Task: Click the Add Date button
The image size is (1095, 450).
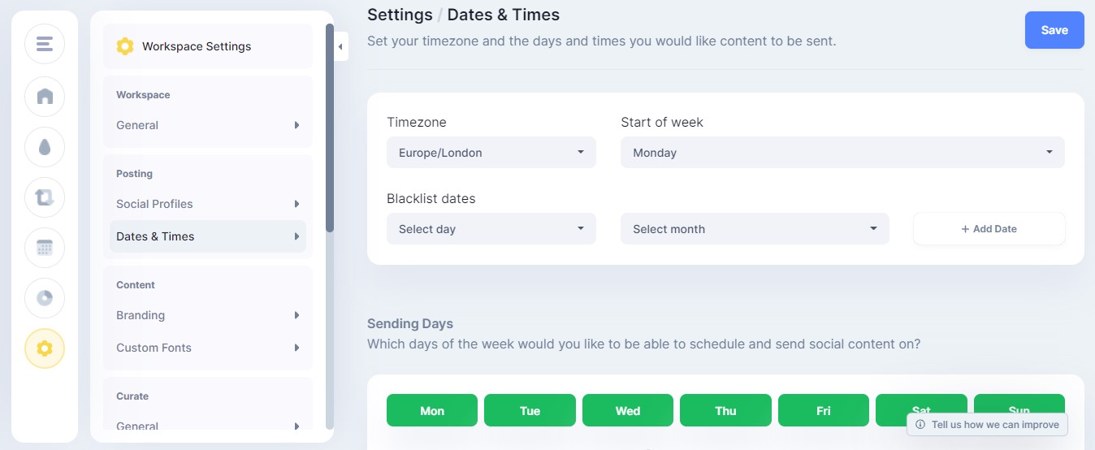Action: pos(989,229)
